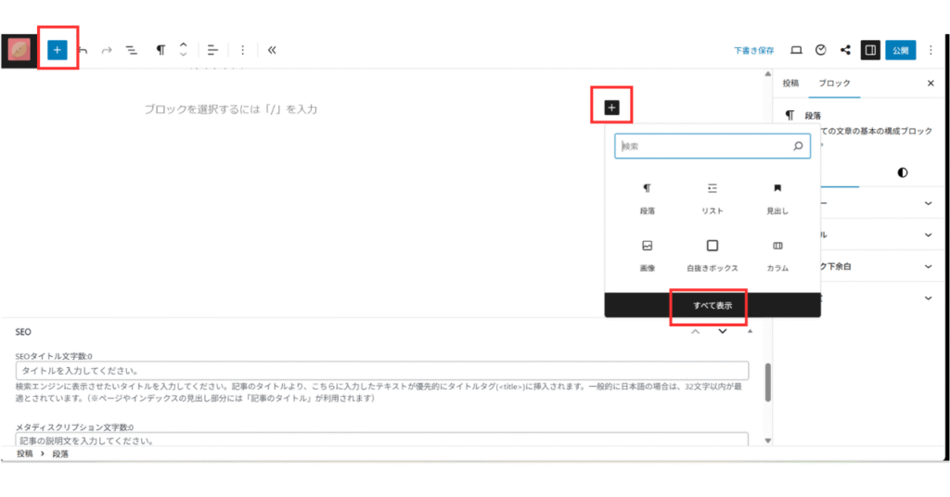Collapse the SEO panel with the small triangle
Viewport: 950px width, 497px height.
(x=750, y=332)
